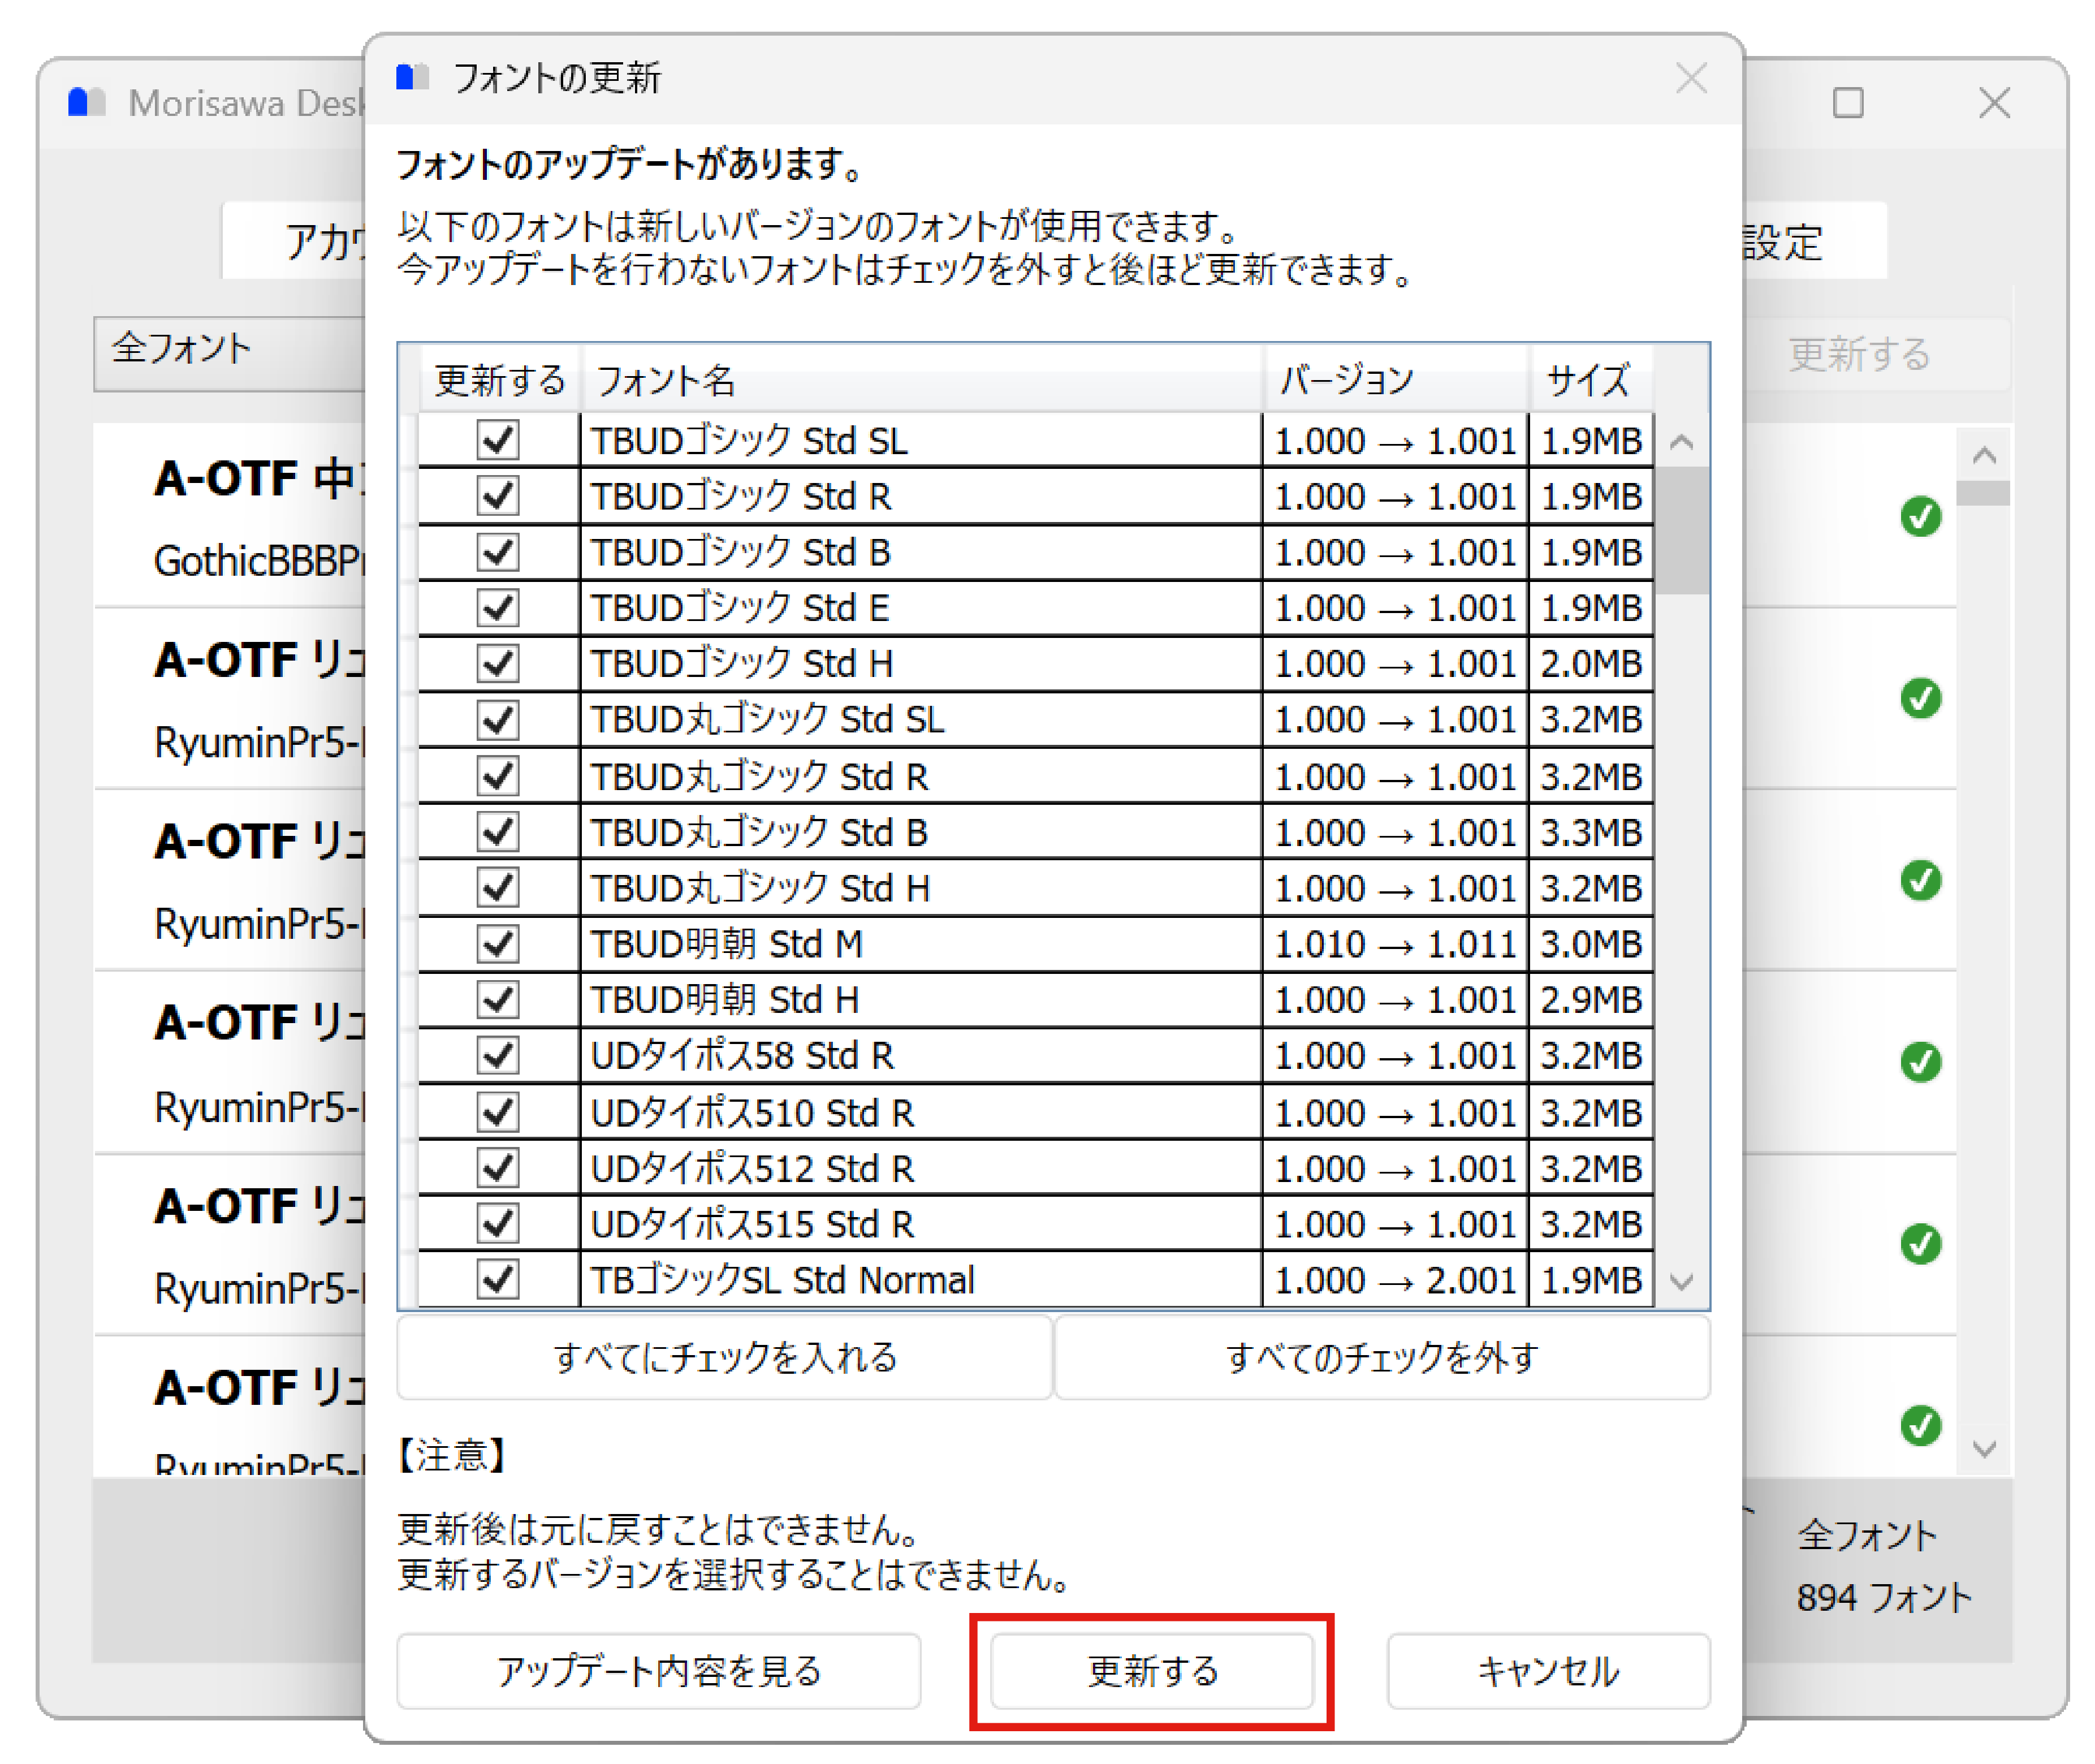
Task: Toggle checkbox for UDタイポス58 Std R
Action: pos(498,1056)
